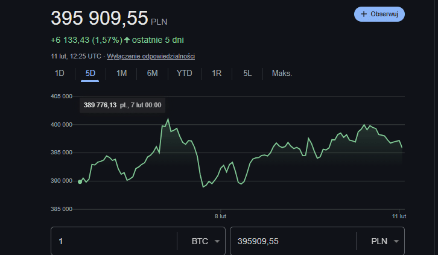Click the PLN amount field 395909,55
The width and height of the screenshot is (438, 255).
(293, 241)
